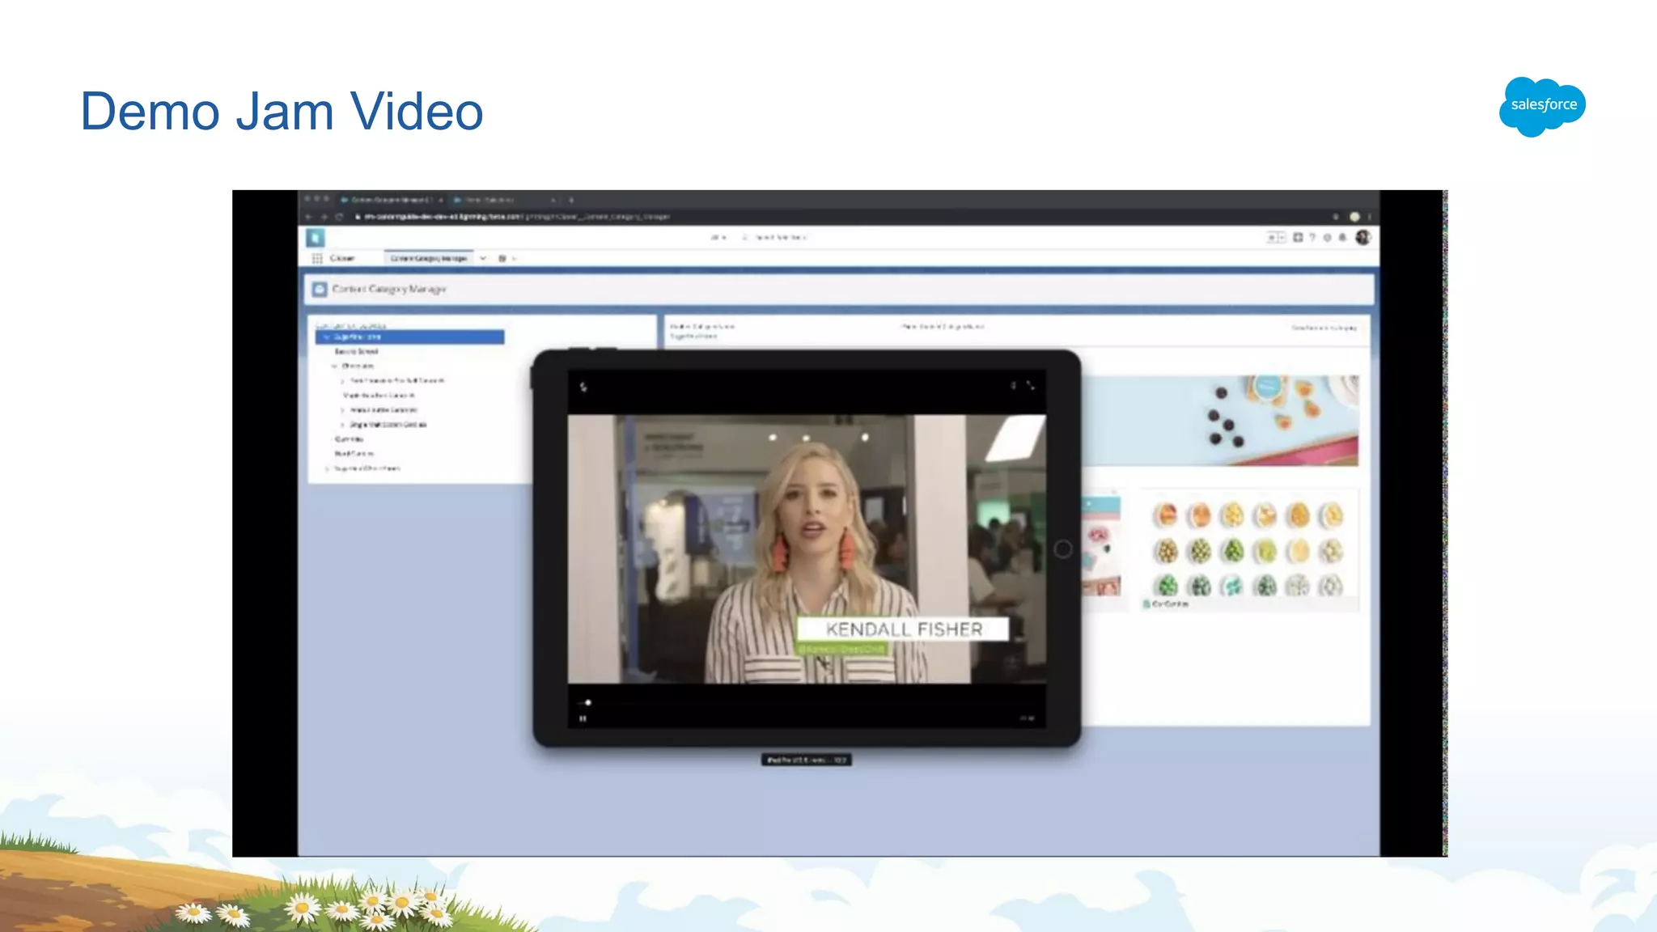
Task: Switch to the second browser tab
Action: click(x=489, y=200)
